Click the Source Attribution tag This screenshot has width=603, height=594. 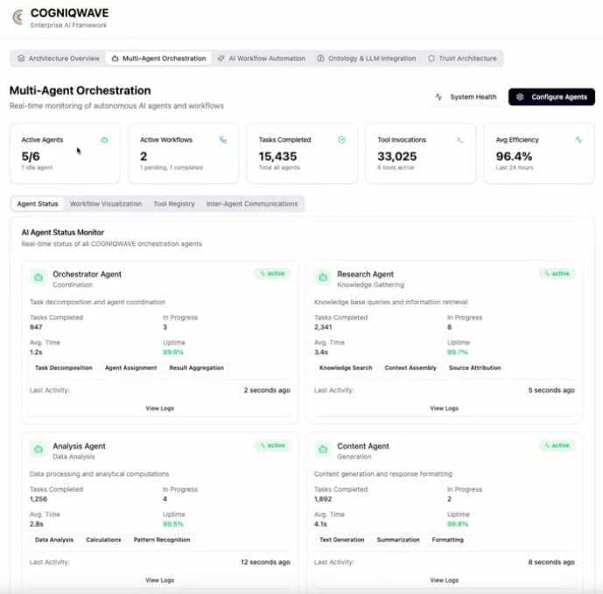coord(475,368)
